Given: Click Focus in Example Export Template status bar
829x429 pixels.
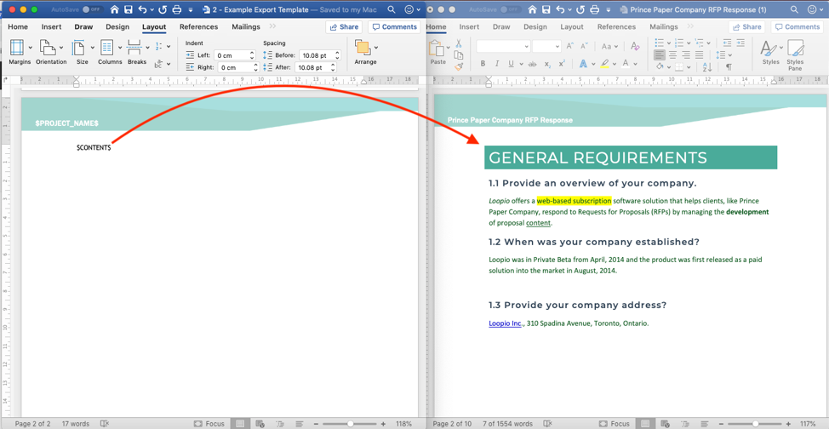Looking at the screenshot, I should [209, 424].
